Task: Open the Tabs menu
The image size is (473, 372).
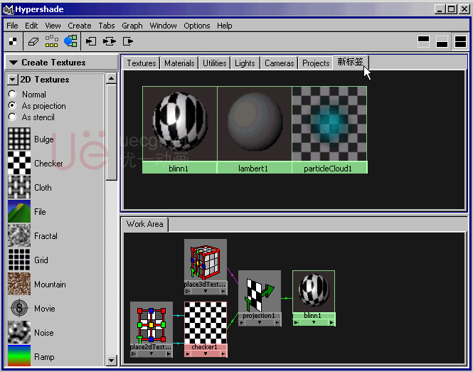Action: point(107,26)
